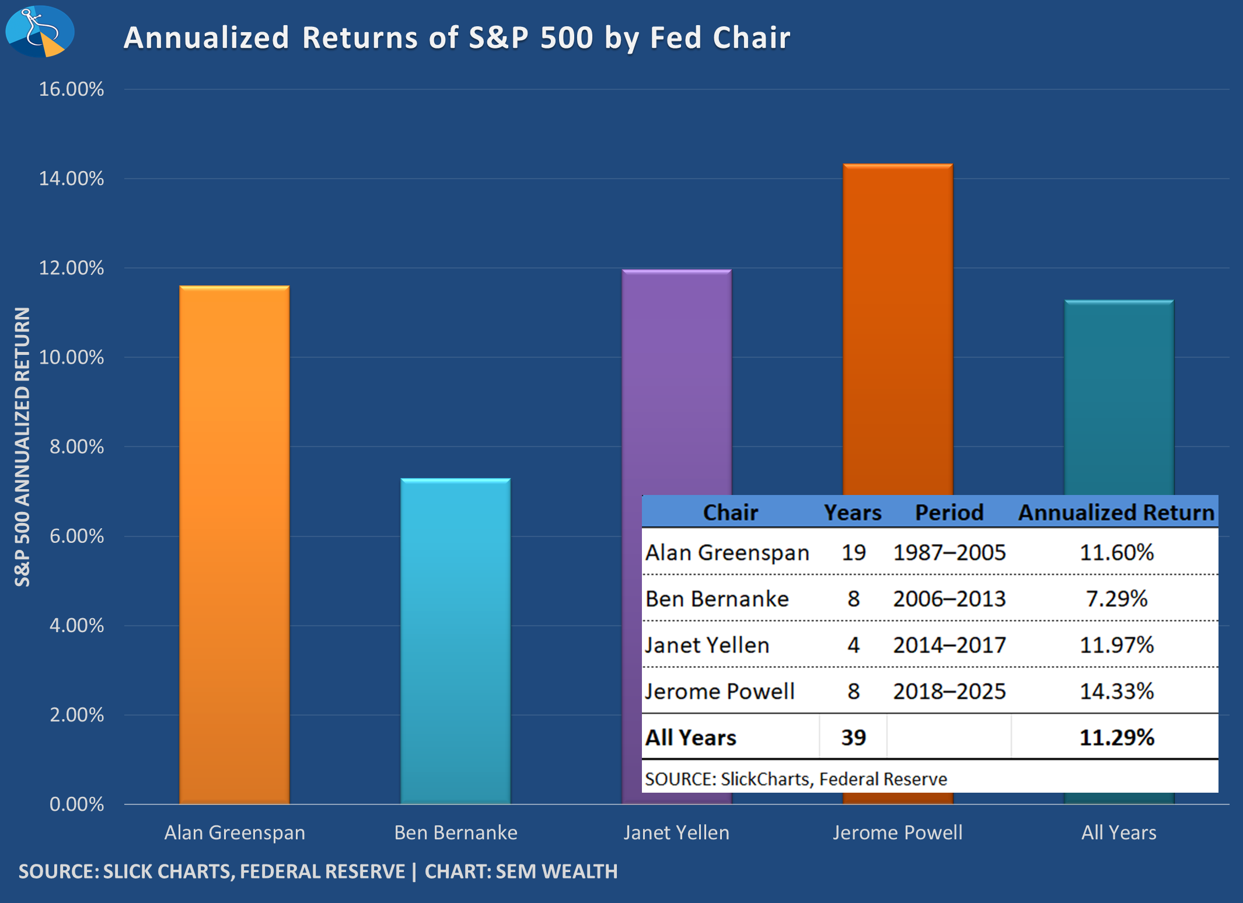Viewport: 1243px width, 903px height.
Task: Select the S&P 500 Annualized Return axis title
Action: [22, 447]
